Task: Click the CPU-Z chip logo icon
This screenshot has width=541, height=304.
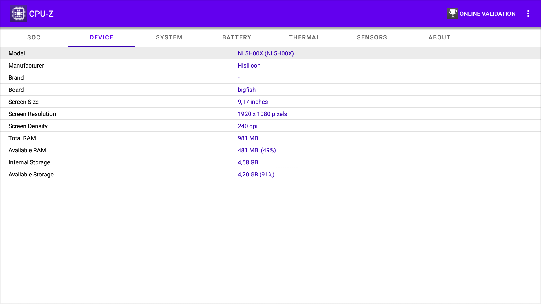Action: click(x=18, y=14)
